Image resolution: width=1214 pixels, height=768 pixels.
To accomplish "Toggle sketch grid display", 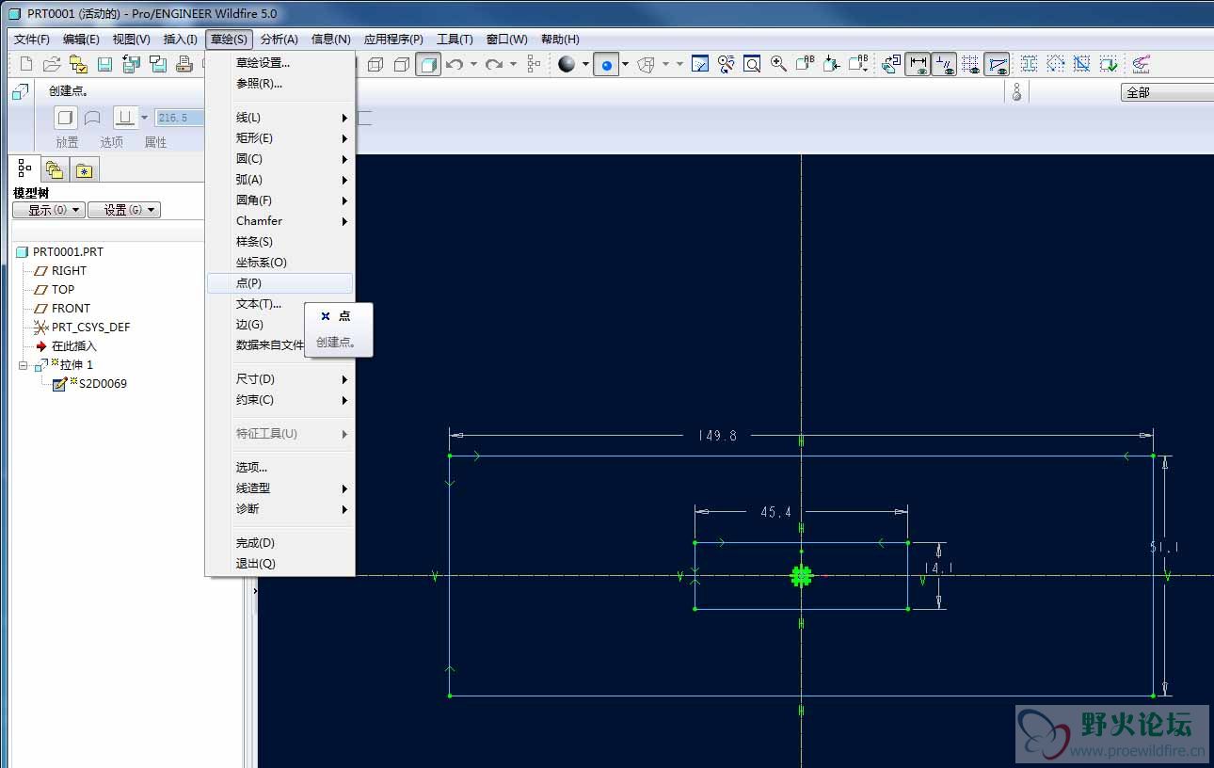I will click(970, 64).
